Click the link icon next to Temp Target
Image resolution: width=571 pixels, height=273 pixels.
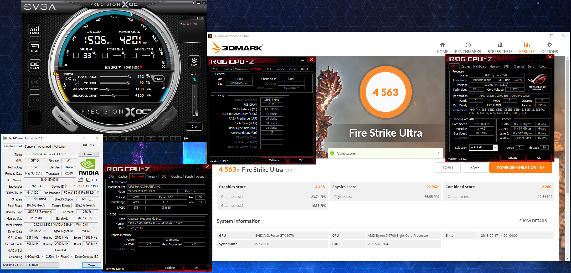pyautogui.click(x=77, y=83)
